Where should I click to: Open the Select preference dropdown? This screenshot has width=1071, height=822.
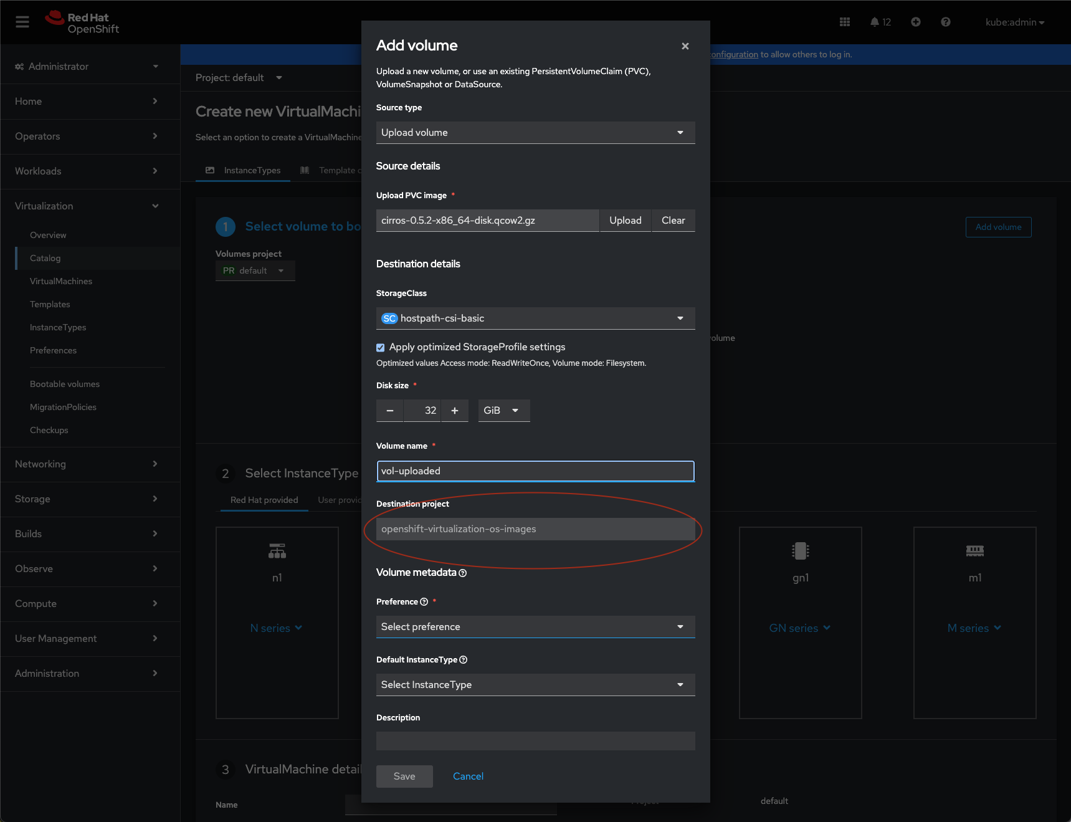coord(536,627)
